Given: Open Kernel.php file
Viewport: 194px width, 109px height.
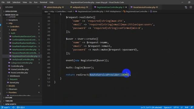Looking at the screenshot, I should pos(14,82).
